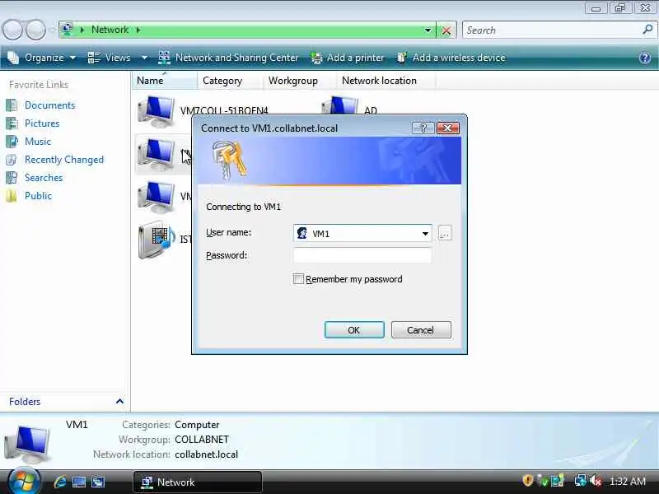Screen dimensions: 659x494
Task: Click the Forward navigation button
Action: point(36,30)
